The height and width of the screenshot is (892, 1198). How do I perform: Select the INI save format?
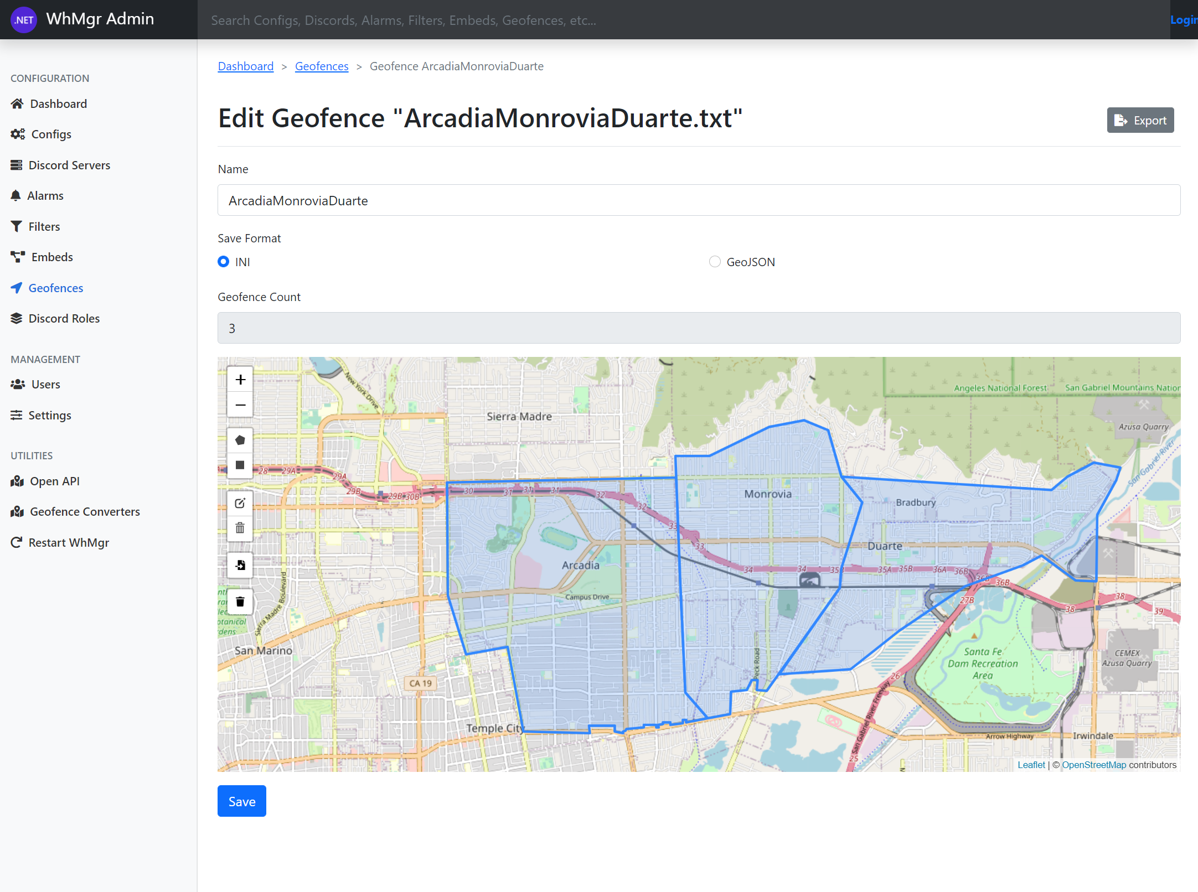(x=224, y=262)
